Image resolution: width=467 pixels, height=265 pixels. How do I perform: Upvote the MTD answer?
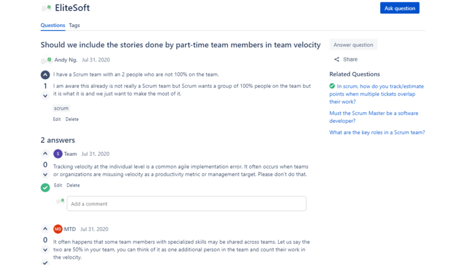pyautogui.click(x=45, y=229)
